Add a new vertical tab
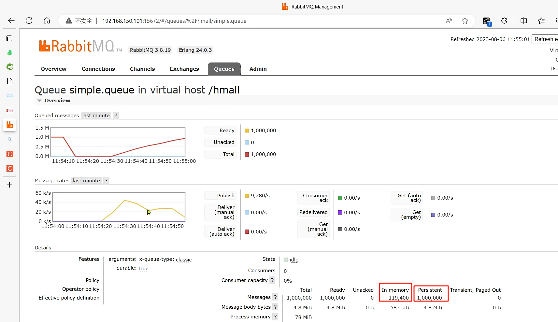Screen dimensions: 558x322 [10, 185]
